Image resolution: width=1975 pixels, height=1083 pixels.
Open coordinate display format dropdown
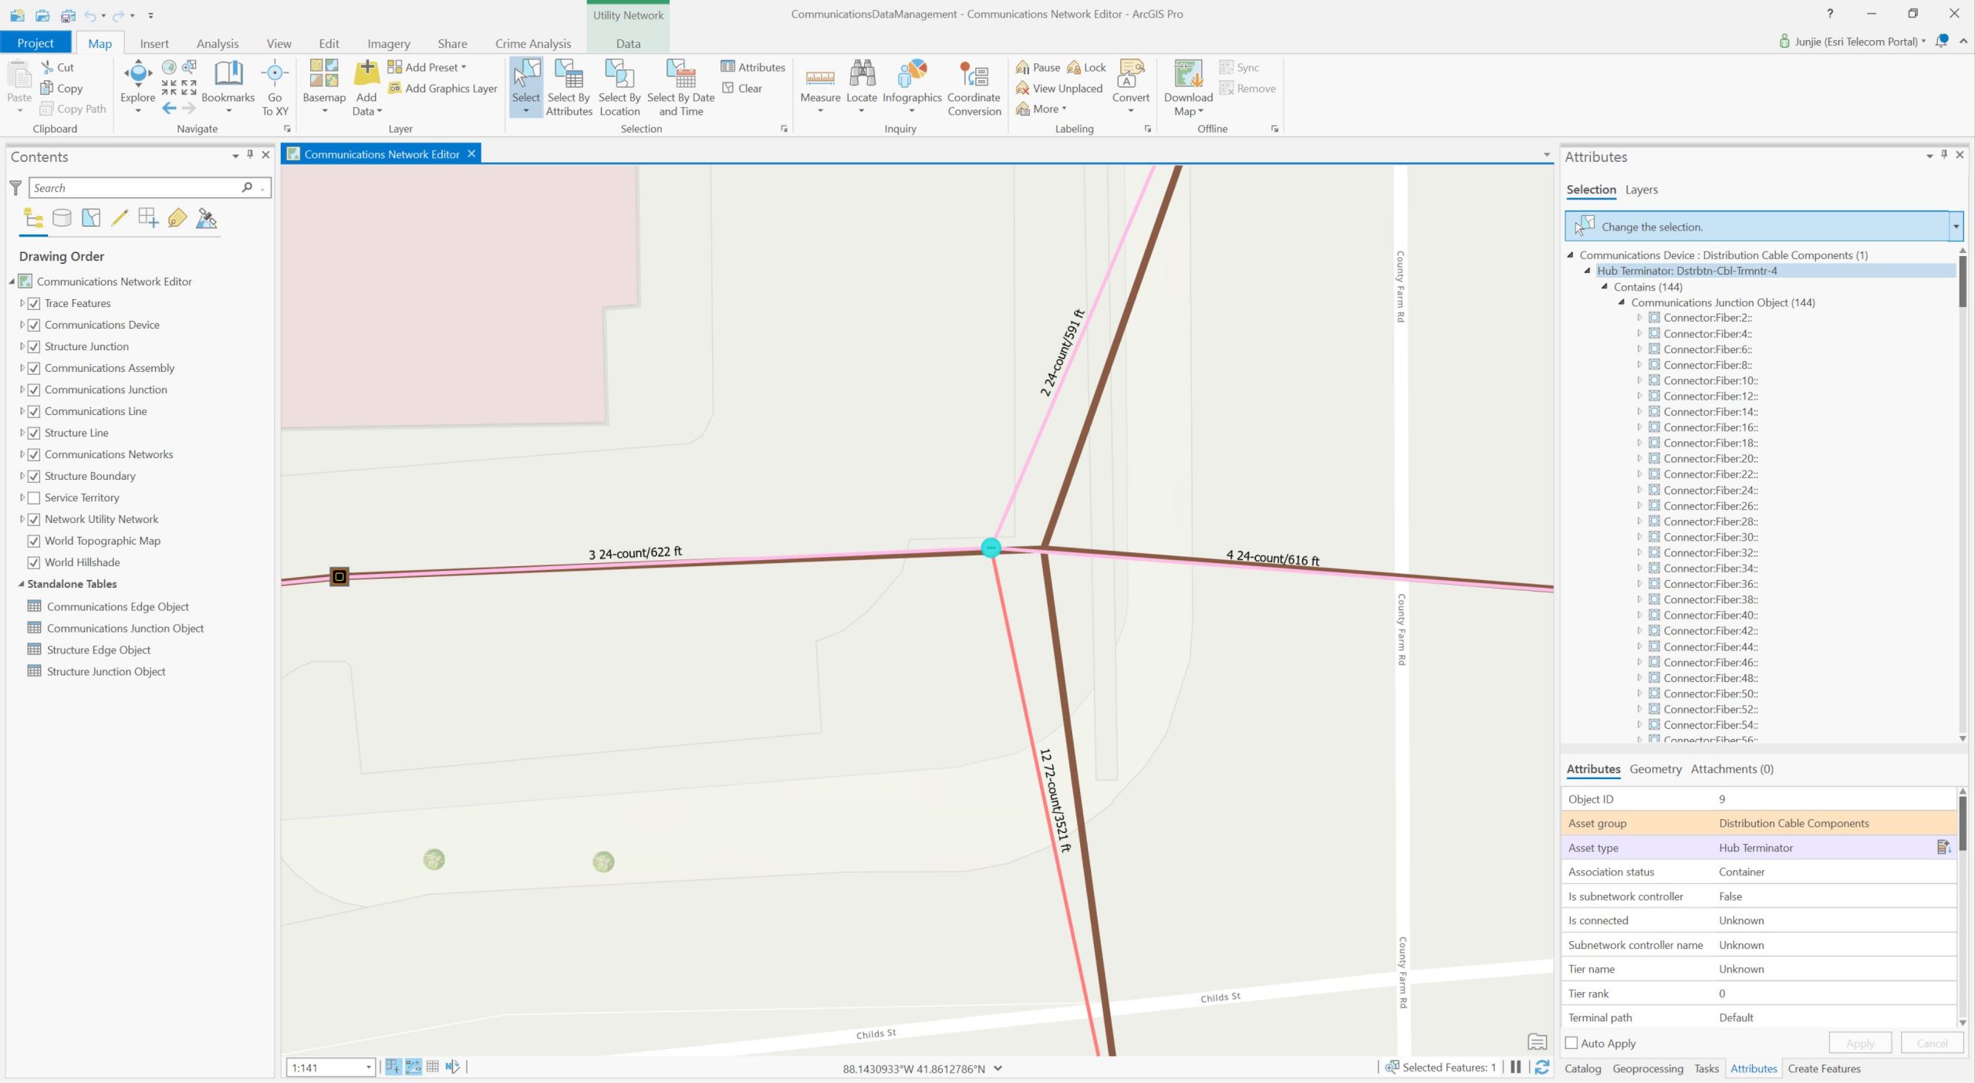coord(998,1068)
